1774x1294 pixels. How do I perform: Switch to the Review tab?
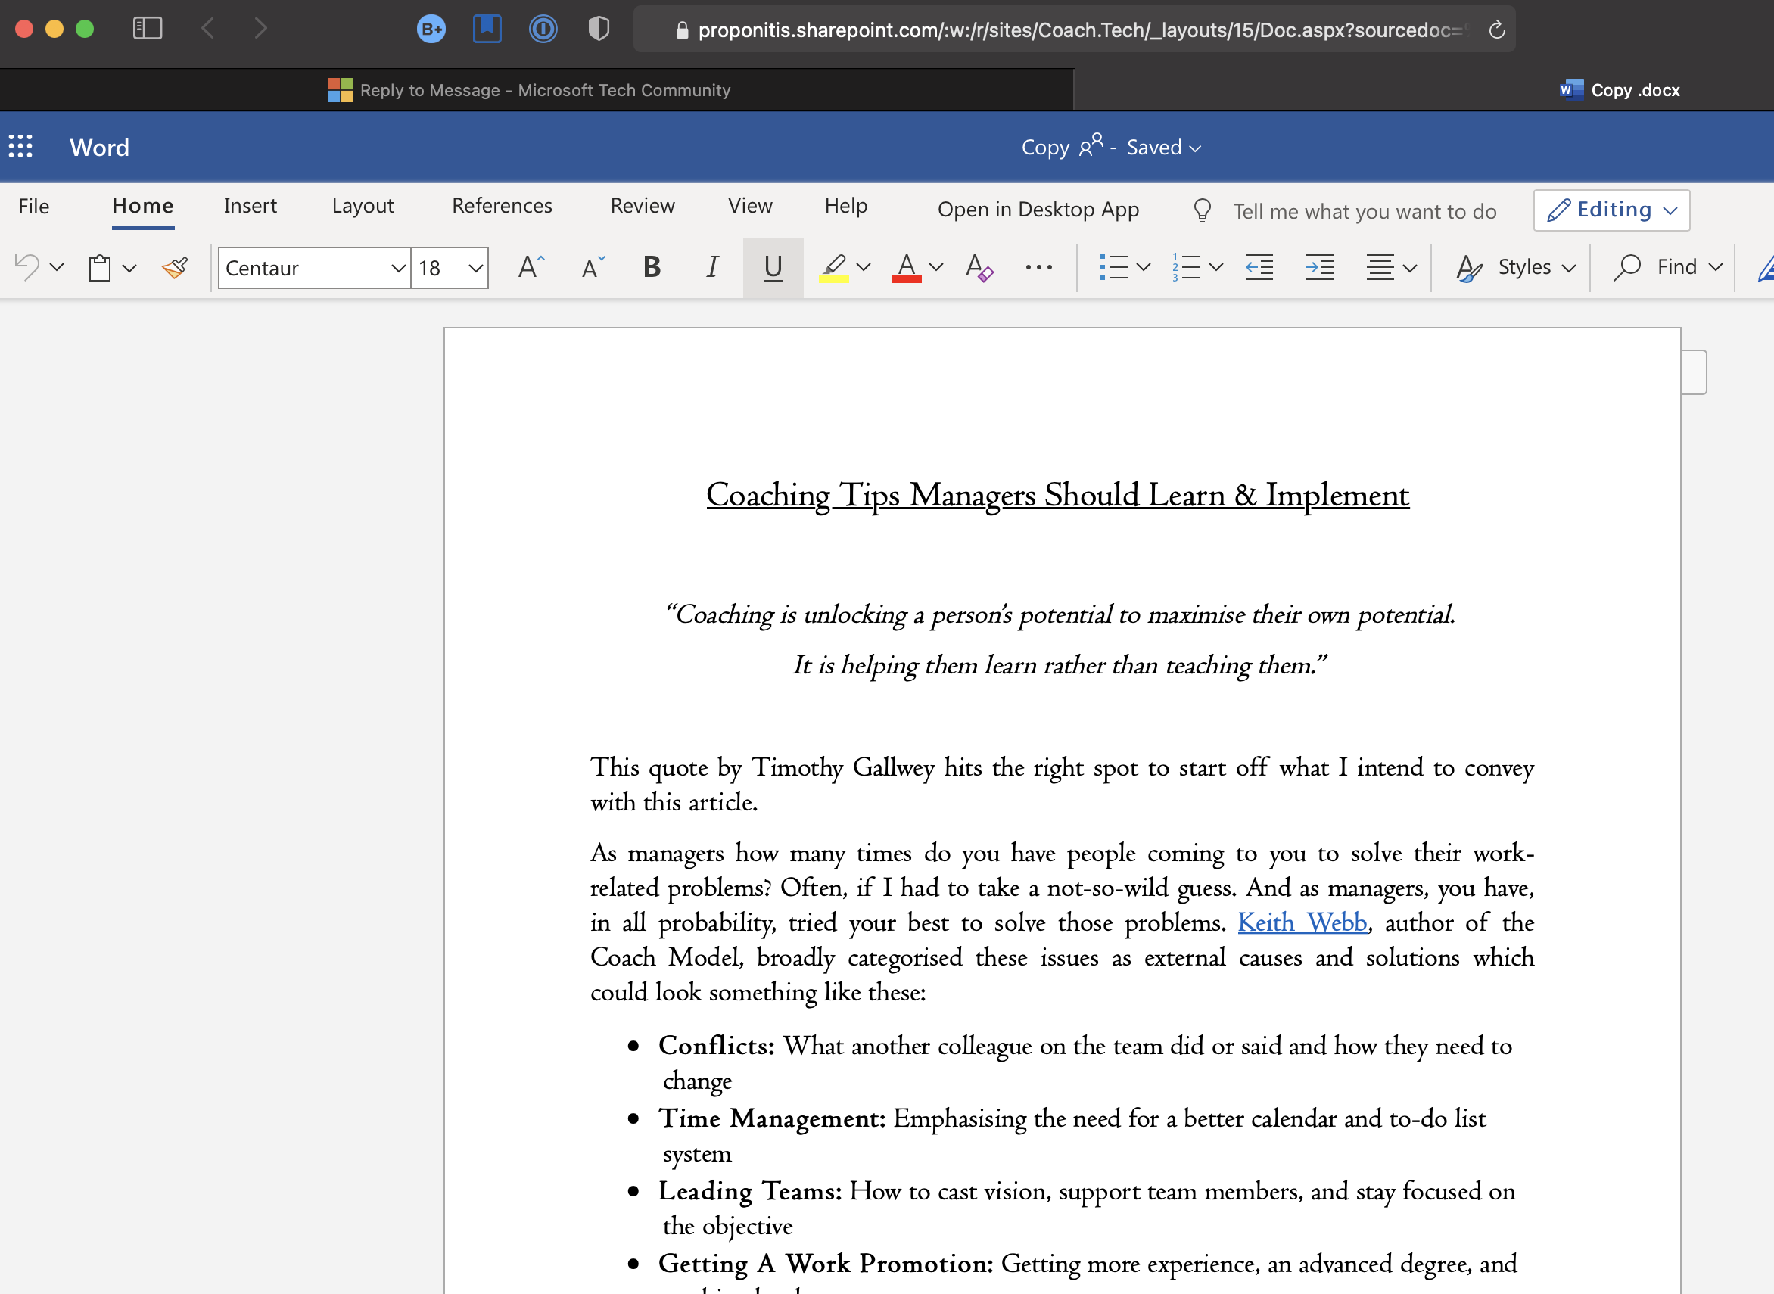643,205
